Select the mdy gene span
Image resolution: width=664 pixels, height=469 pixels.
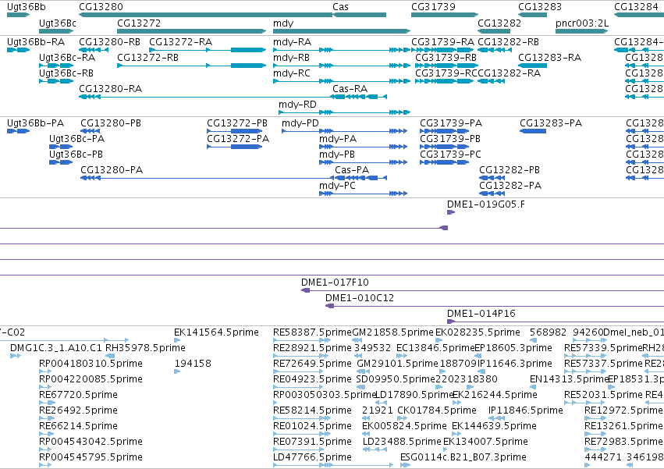tap(342, 31)
